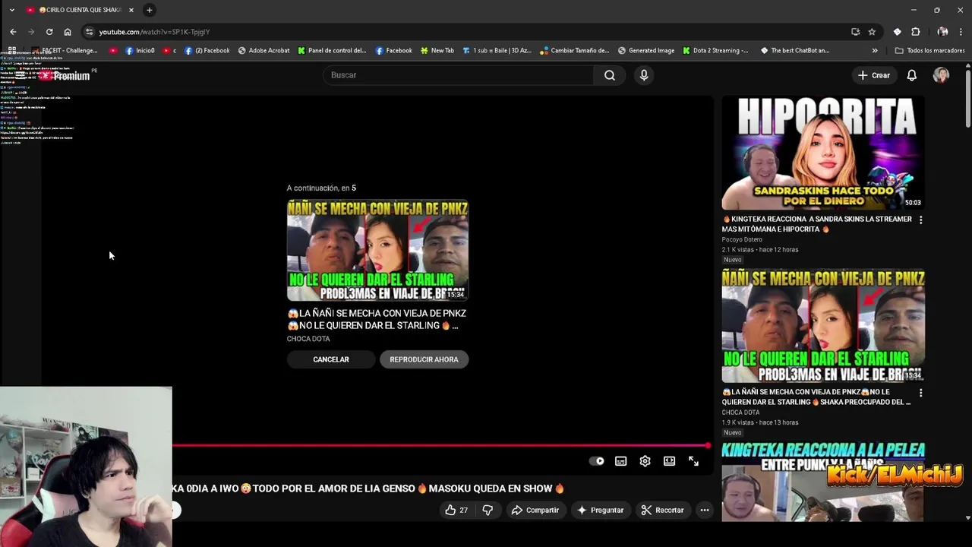Open next-up ÑAÑI SE MECHA thumbnail in player
Viewport: 972px width, 547px height.
point(377,251)
